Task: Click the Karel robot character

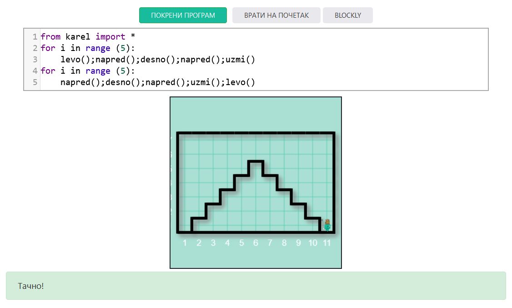Action: (326, 225)
